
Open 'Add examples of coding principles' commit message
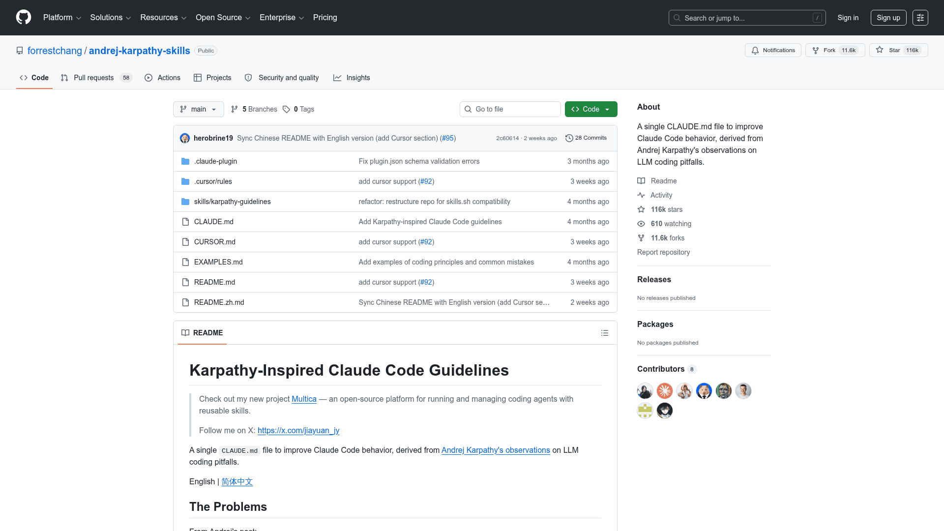tap(446, 262)
